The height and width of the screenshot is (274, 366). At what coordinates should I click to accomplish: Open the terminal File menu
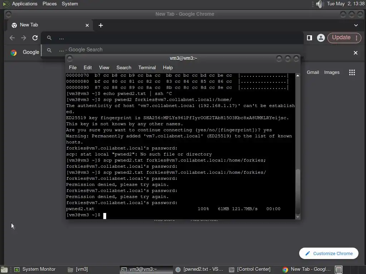tap(73, 67)
